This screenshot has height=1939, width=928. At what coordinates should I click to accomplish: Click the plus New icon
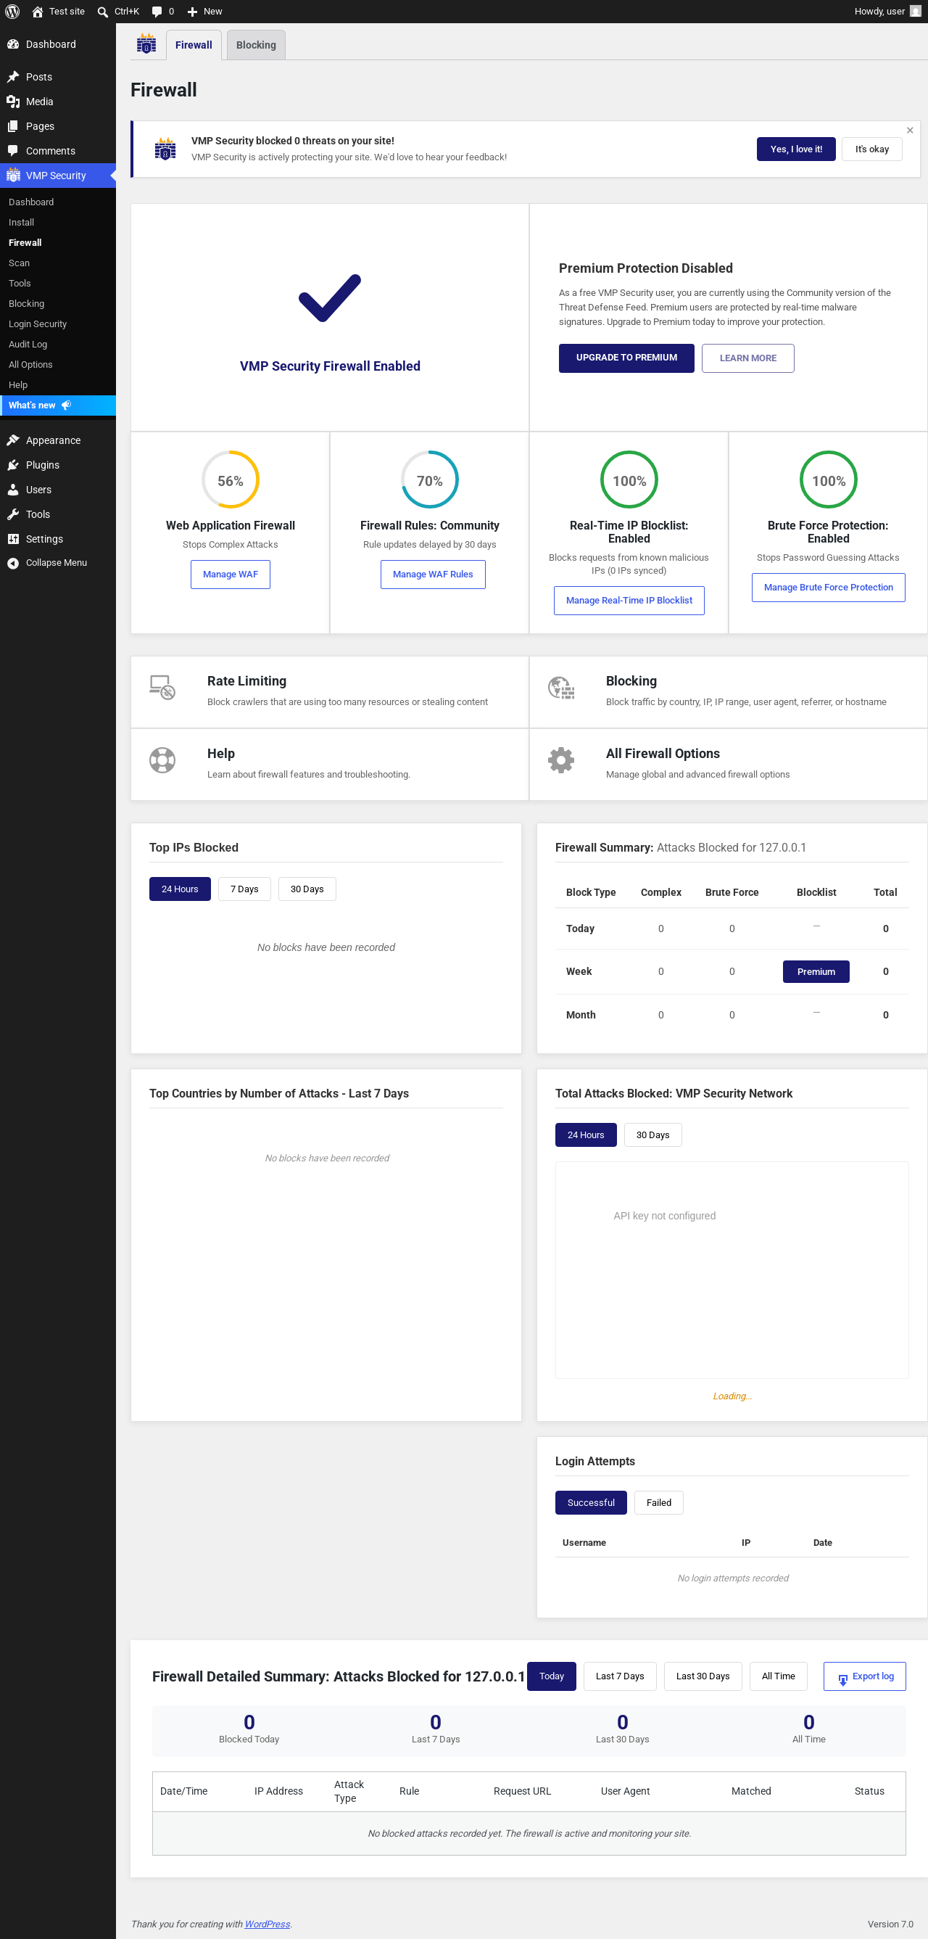point(193,12)
